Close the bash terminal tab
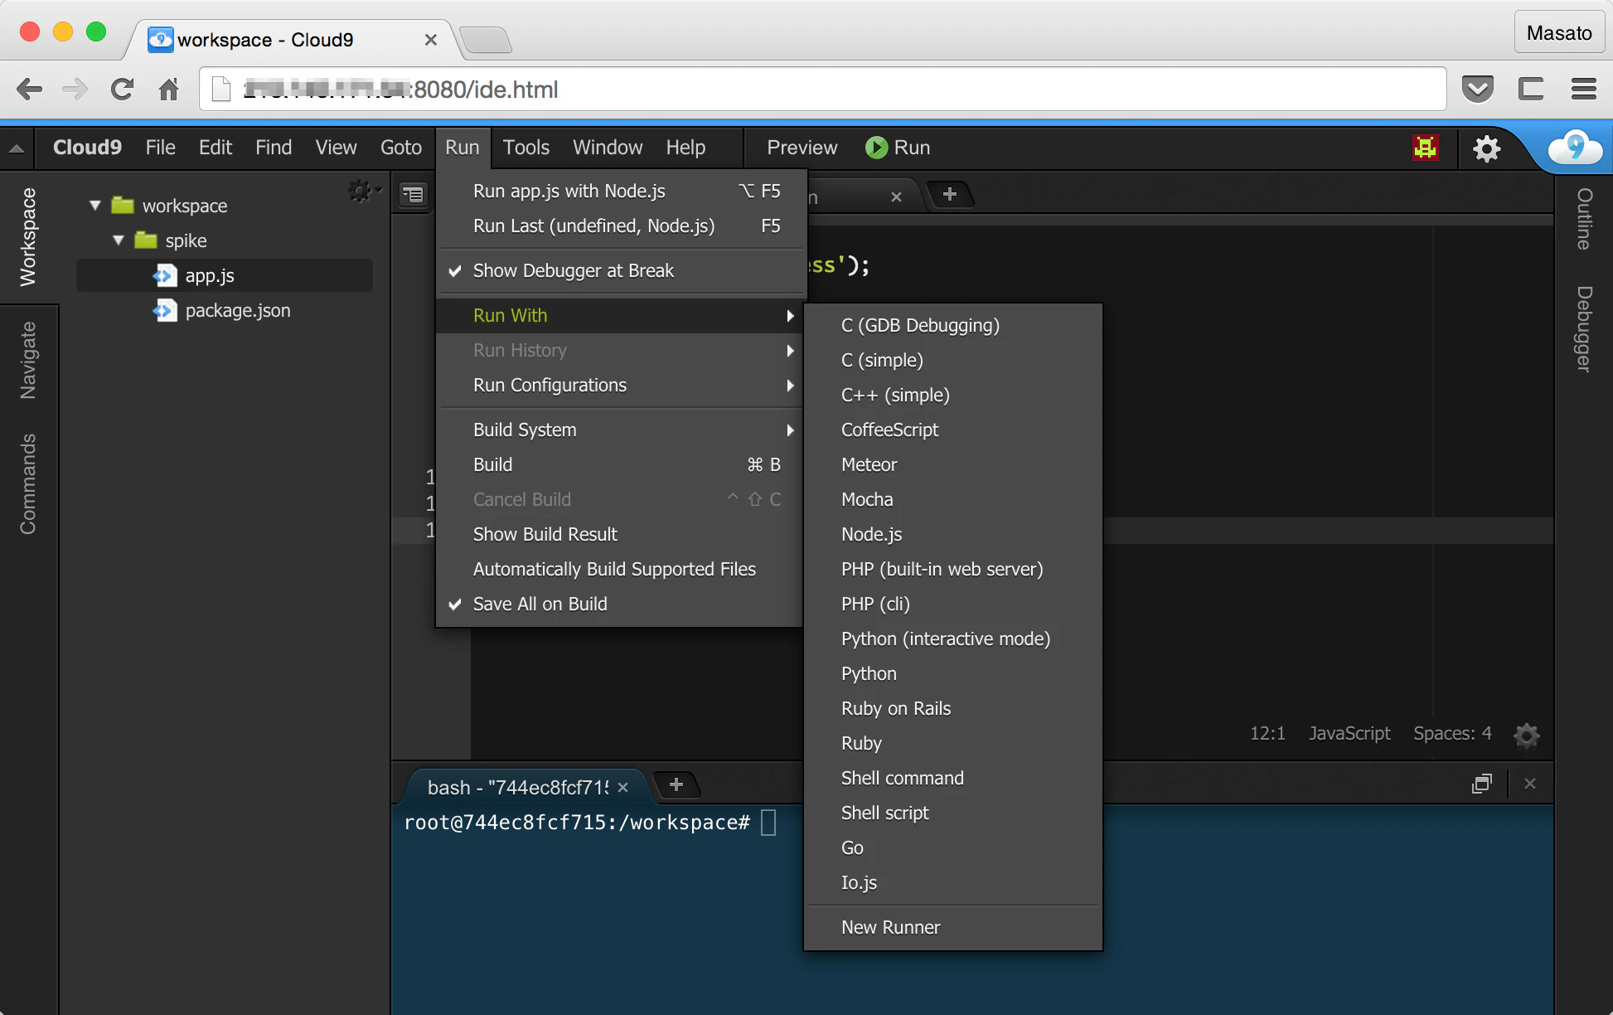The width and height of the screenshot is (1613, 1015). coord(623,788)
